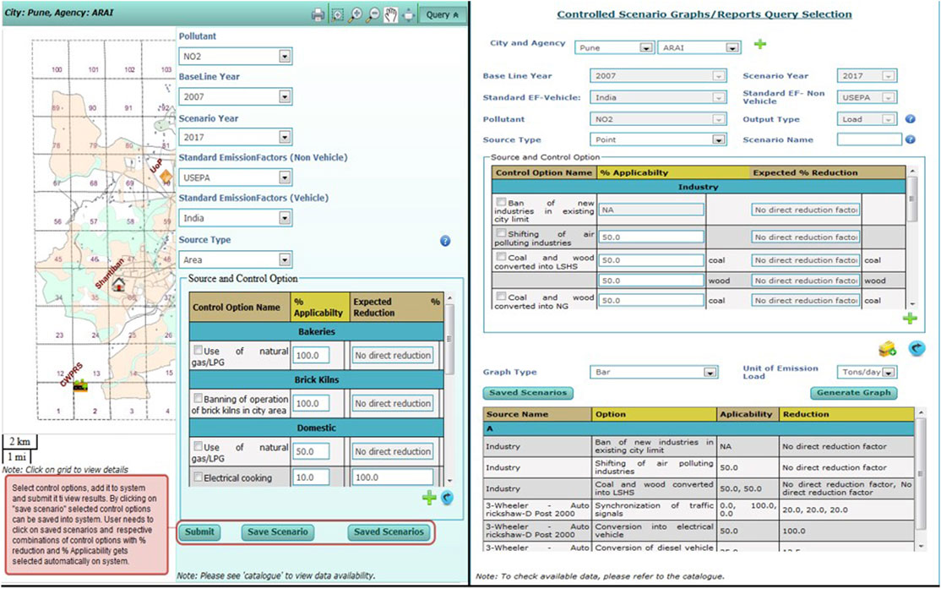Click the Shifting industries 50.0 applicability field
Viewport: 941px width, 589px height.
click(x=651, y=237)
